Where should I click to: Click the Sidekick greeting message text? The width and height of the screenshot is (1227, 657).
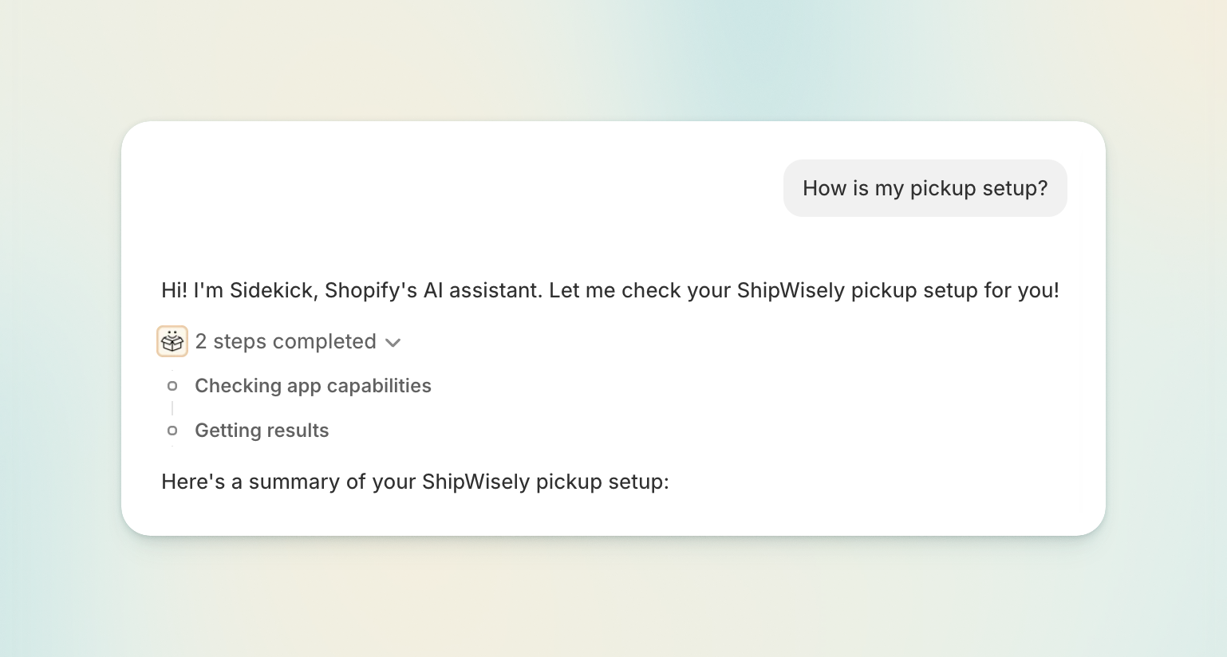pyautogui.click(x=610, y=290)
